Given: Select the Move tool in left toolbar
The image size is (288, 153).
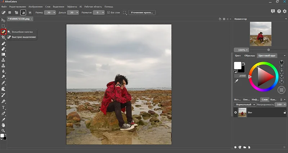Looking at the screenshot, I should pos(3,20).
